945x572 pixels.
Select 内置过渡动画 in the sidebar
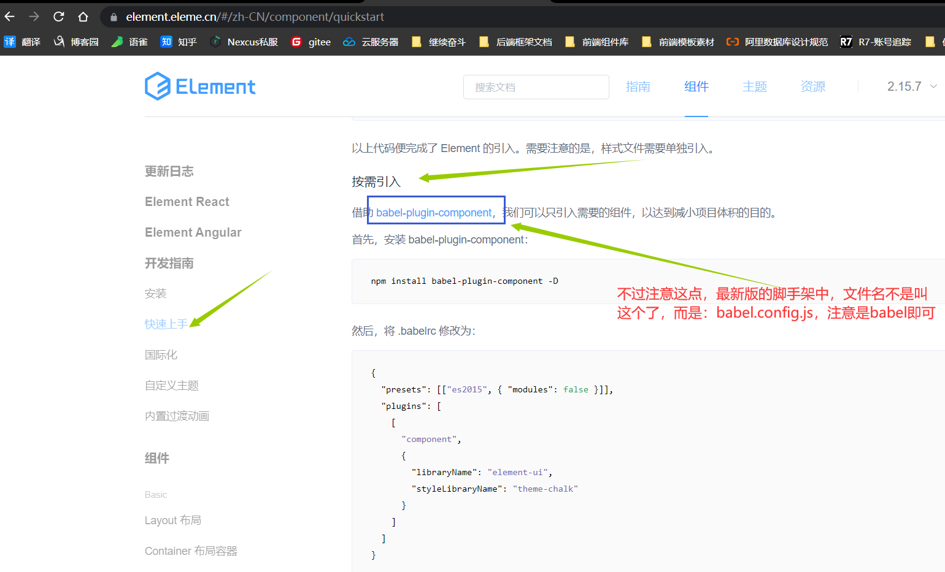(177, 416)
